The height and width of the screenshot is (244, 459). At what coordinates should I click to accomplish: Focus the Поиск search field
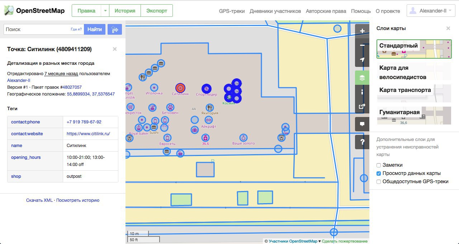point(44,29)
